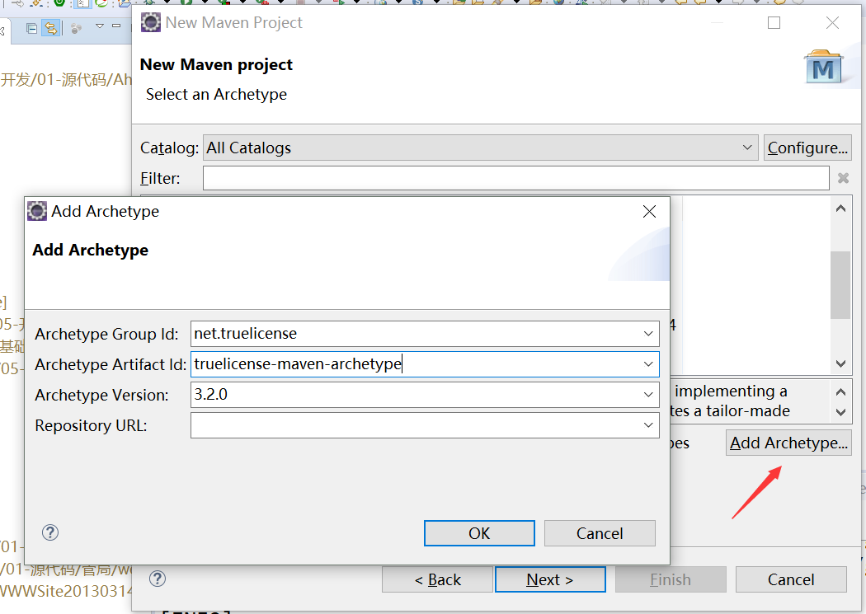Screen dimensions: 866x614
Task: Toggle Link with Editor in Package Explorer
Action: pyautogui.click(x=51, y=27)
